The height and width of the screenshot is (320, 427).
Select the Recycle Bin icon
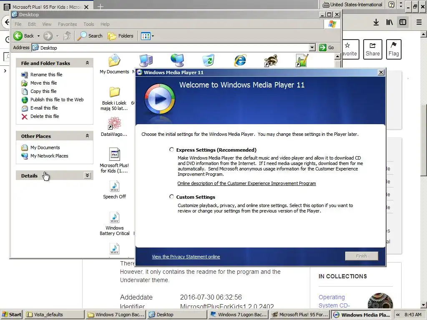[209, 60]
